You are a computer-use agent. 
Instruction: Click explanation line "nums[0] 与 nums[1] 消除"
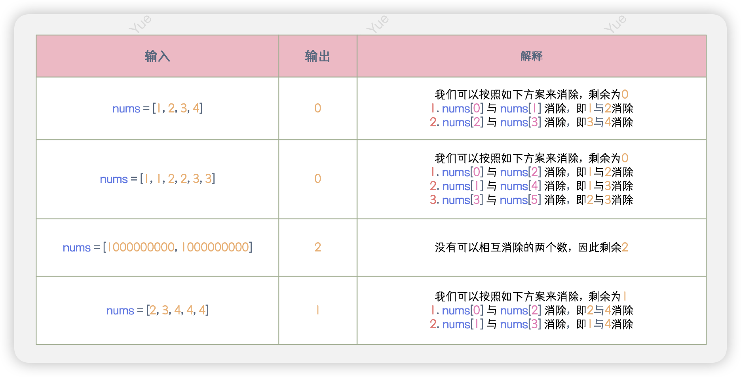point(531,109)
